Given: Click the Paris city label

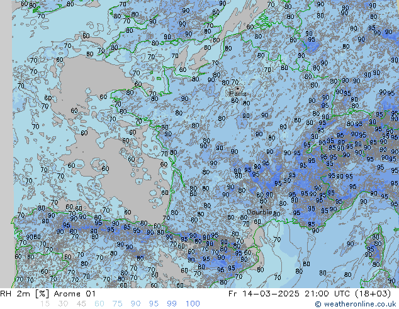Looking at the screenshot, I should tap(238, 94).
